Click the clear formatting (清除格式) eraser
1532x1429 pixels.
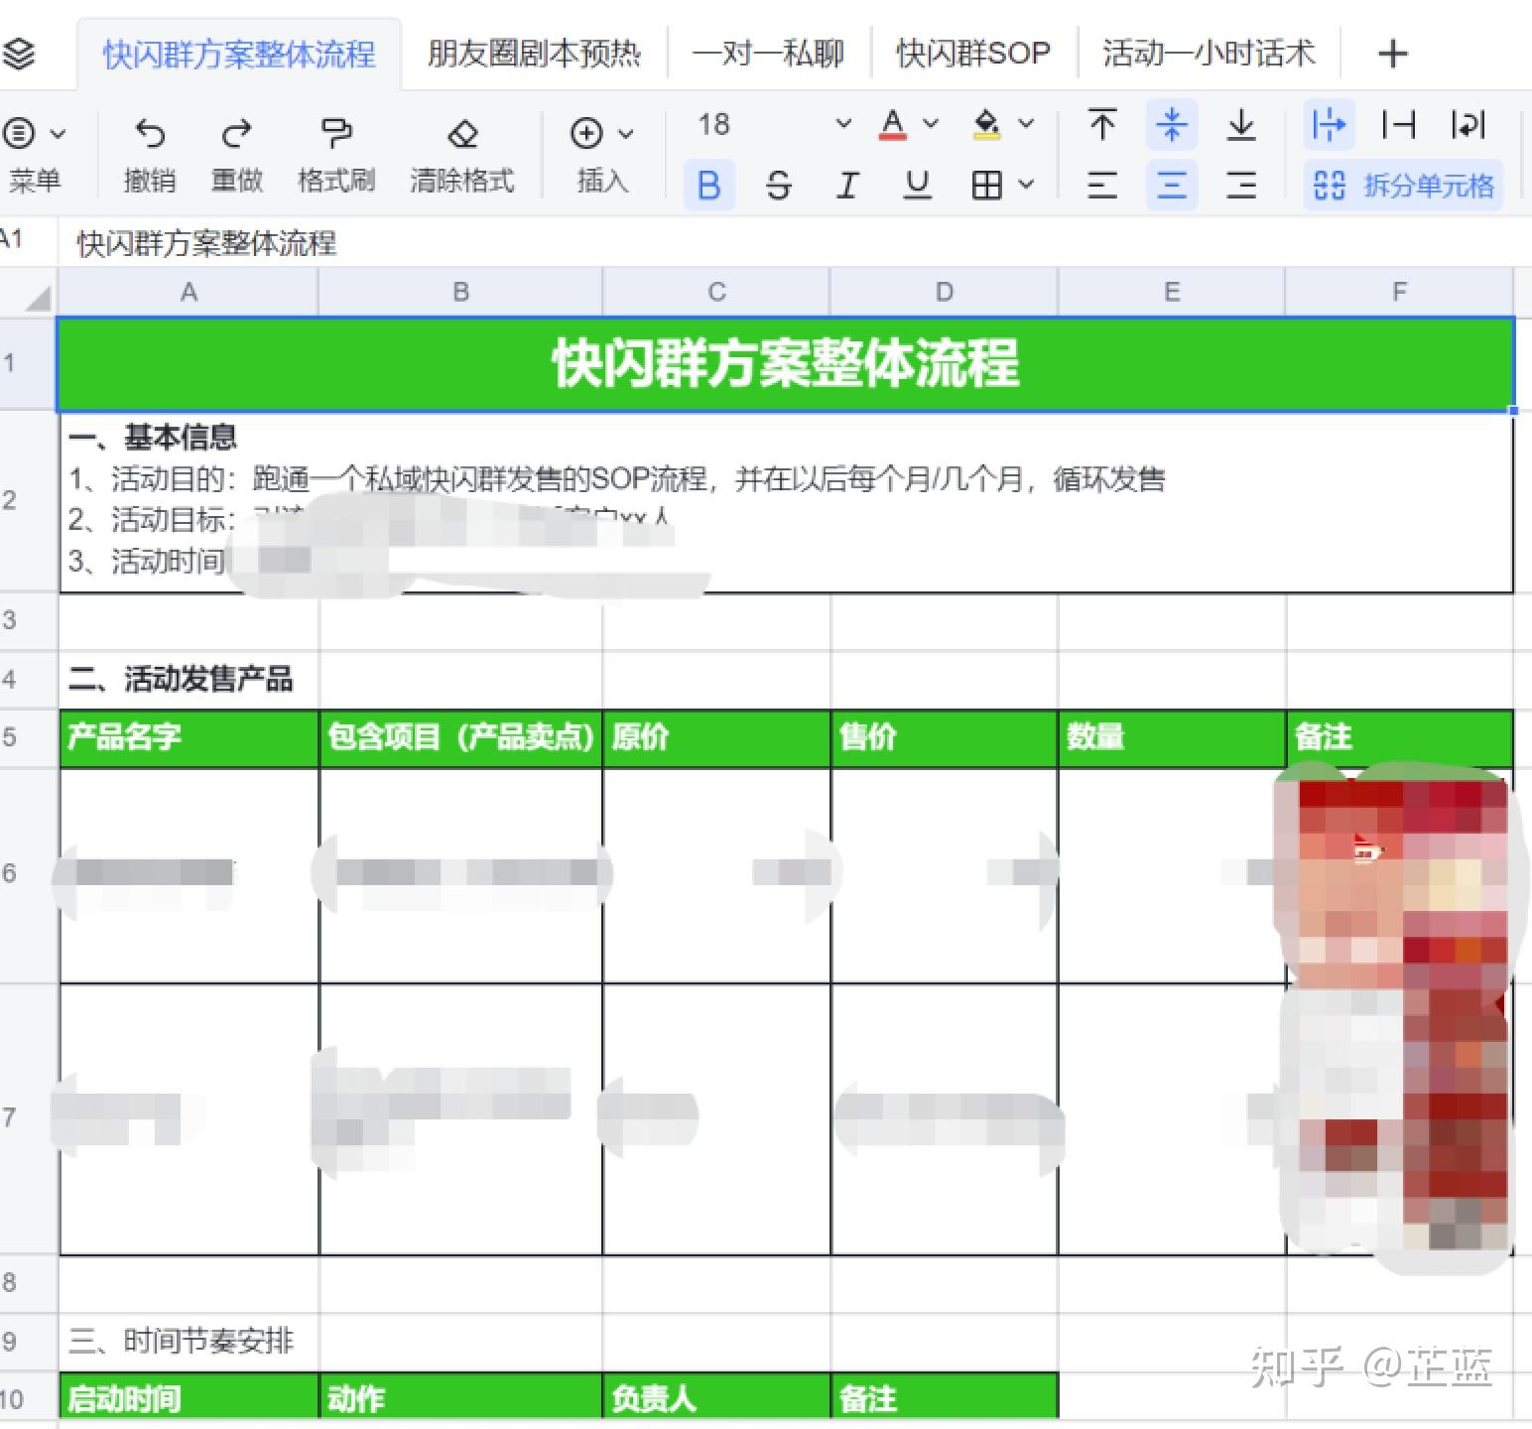[462, 133]
